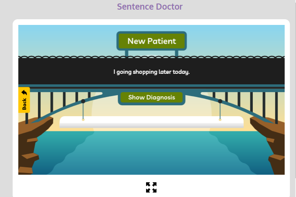Click the white hanging panel under the bridge
Viewport: 296px width, 197px height.
pyautogui.click(x=151, y=122)
